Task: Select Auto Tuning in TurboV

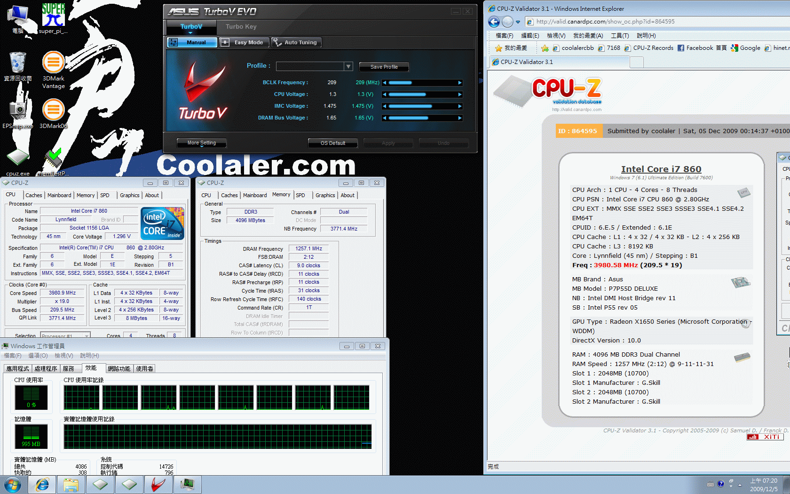Action: coord(296,42)
